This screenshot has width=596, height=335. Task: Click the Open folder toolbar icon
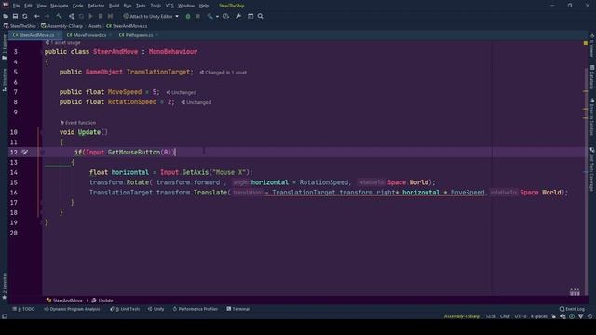click(x=6, y=17)
